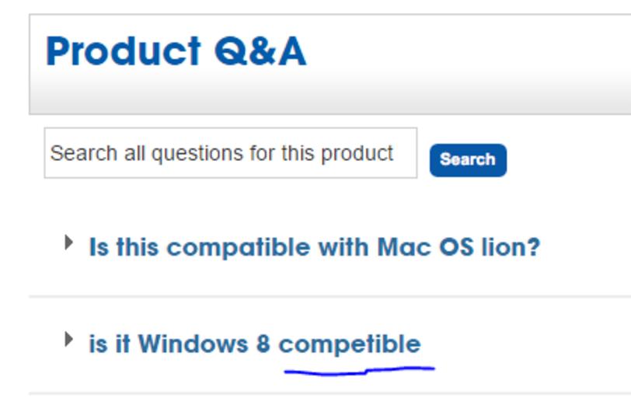Open the 'Is this compatible with Mac OS lion?' question
The width and height of the screenshot is (631, 398).
point(314,248)
